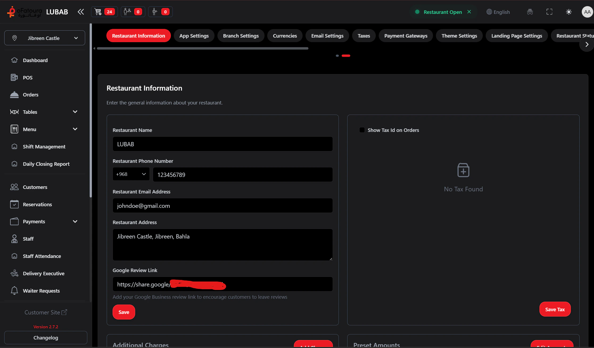Open the Jibreen Castle branch dropdown

click(x=44, y=38)
